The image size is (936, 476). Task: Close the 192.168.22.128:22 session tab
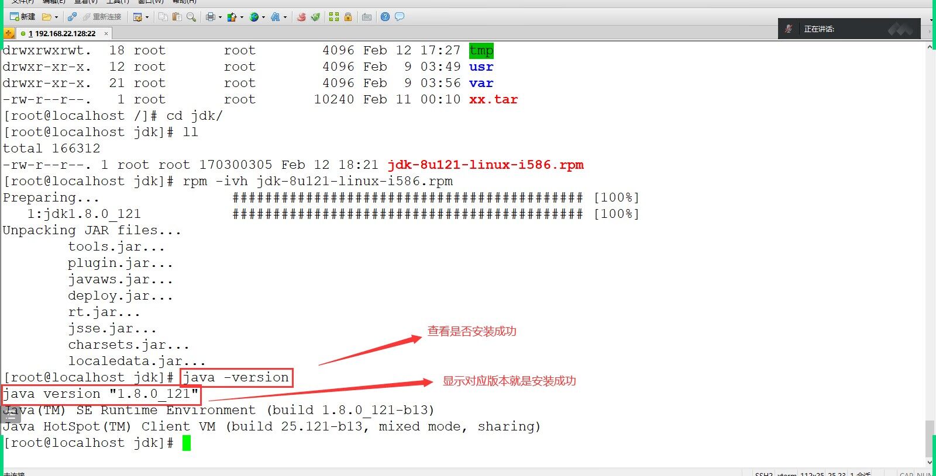tap(106, 34)
